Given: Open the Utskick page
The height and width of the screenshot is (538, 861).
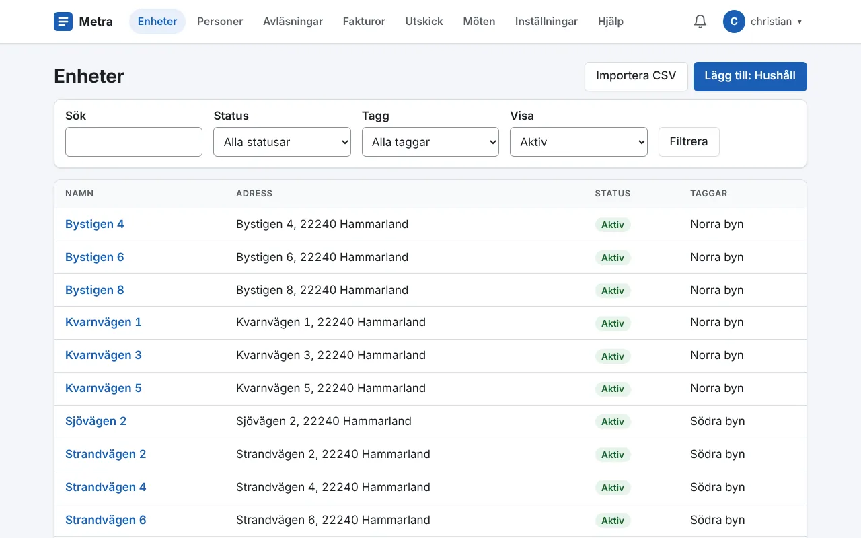Looking at the screenshot, I should [x=424, y=22].
